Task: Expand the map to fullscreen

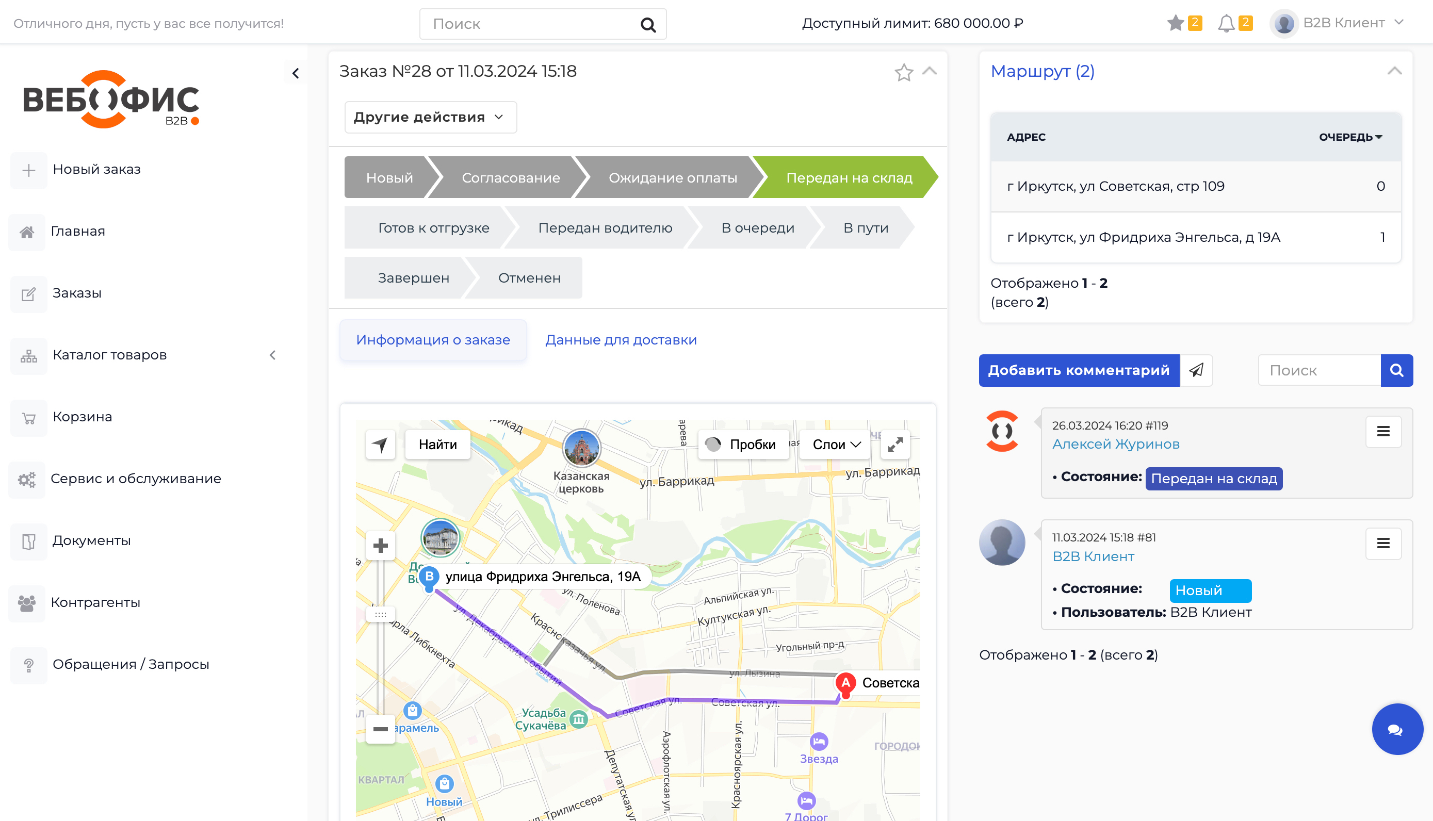Action: pyautogui.click(x=895, y=445)
